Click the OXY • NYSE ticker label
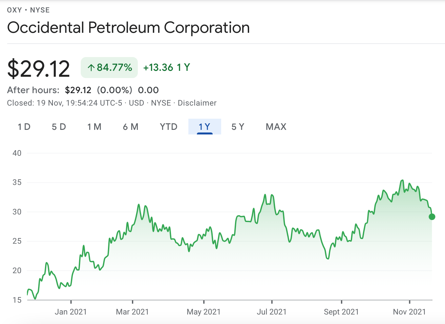Viewport: 445px width, 324px height. click(28, 10)
